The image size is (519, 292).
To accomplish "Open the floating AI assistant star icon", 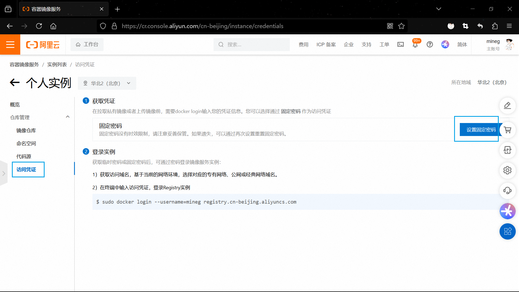I will tap(507, 211).
